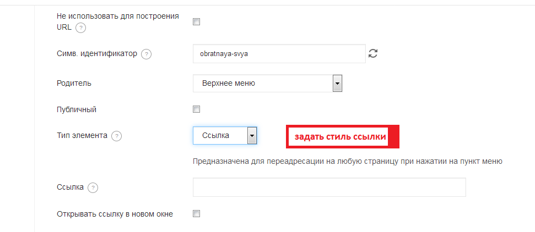The height and width of the screenshot is (232, 535).
Task: Click the 'Публичный' label text
Action: (77, 109)
